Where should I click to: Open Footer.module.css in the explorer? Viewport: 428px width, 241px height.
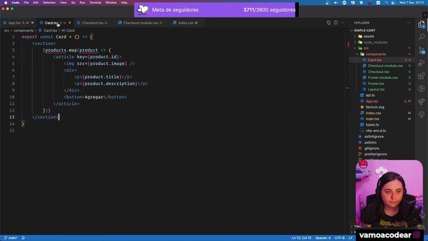click(382, 78)
